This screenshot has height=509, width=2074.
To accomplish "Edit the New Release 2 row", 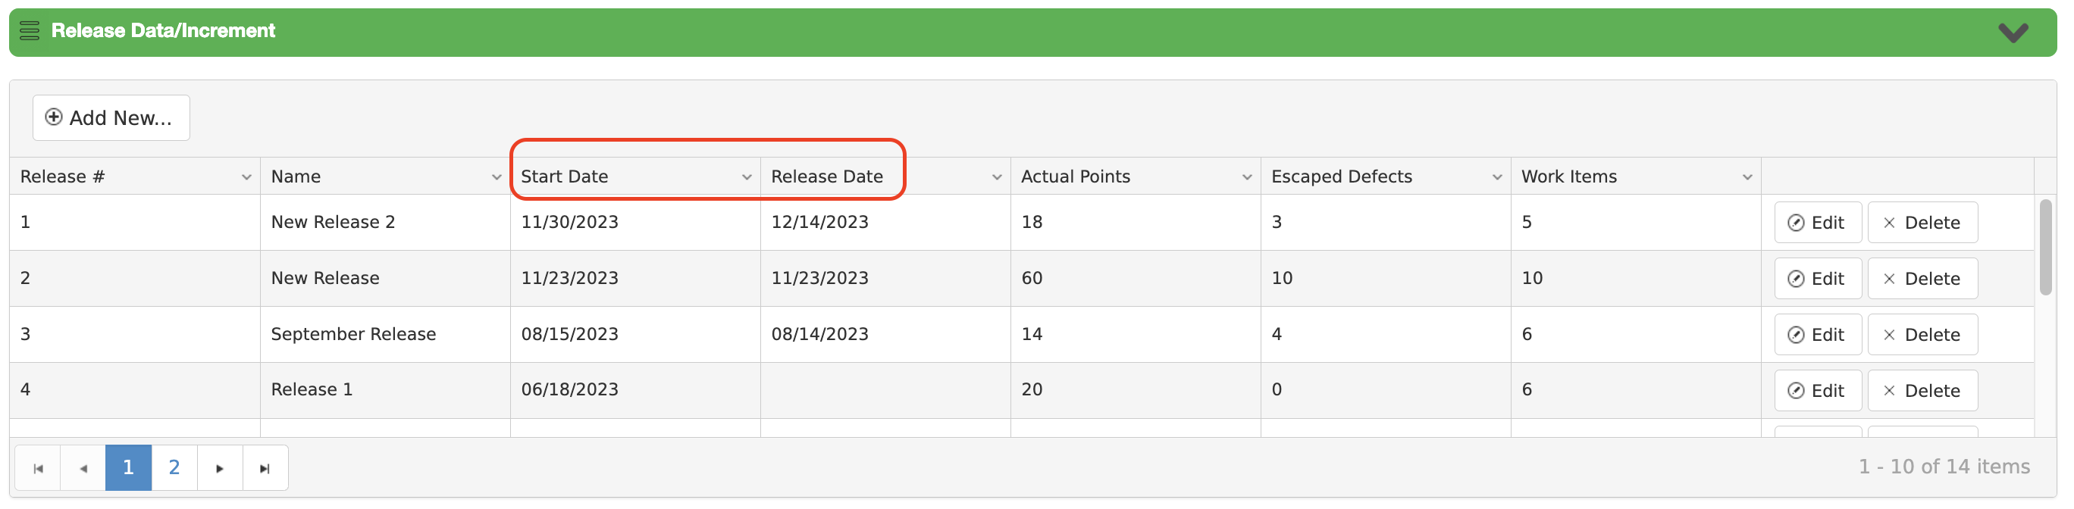I will pyautogui.click(x=1817, y=223).
